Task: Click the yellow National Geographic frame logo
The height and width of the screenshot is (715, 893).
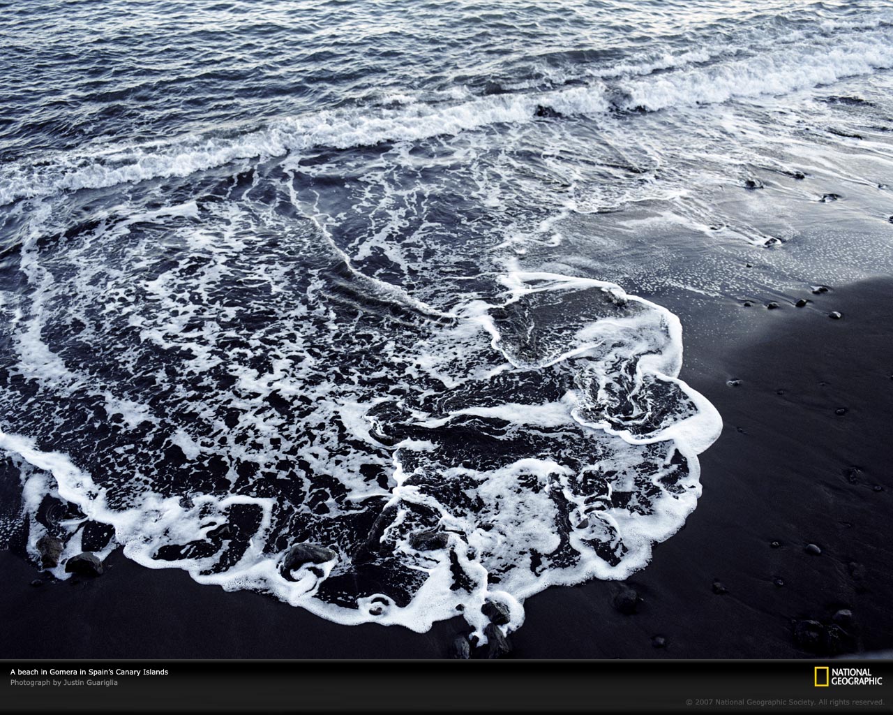Action: [820, 677]
